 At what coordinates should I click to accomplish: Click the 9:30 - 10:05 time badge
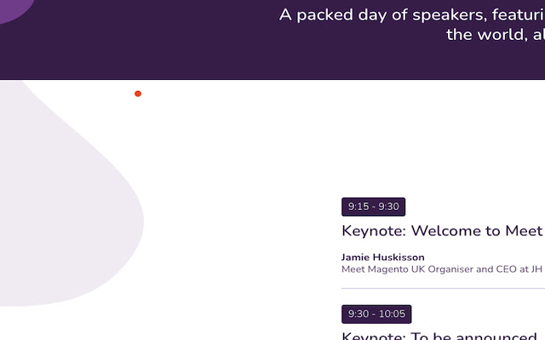tap(376, 314)
